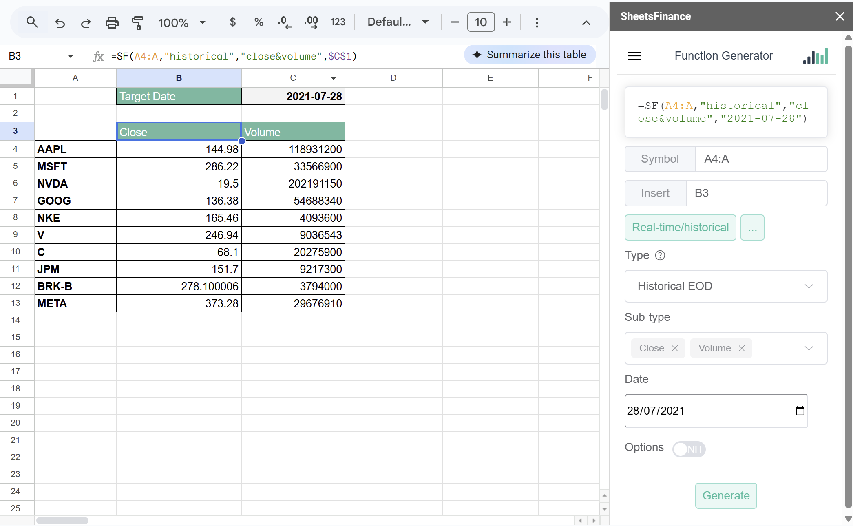Remove the Close sub-type tag
This screenshot has width=853, height=526.
click(675, 348)
